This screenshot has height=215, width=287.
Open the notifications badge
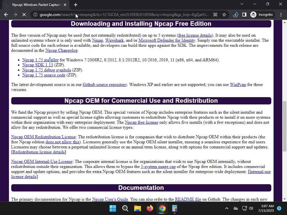click(279, 208)
